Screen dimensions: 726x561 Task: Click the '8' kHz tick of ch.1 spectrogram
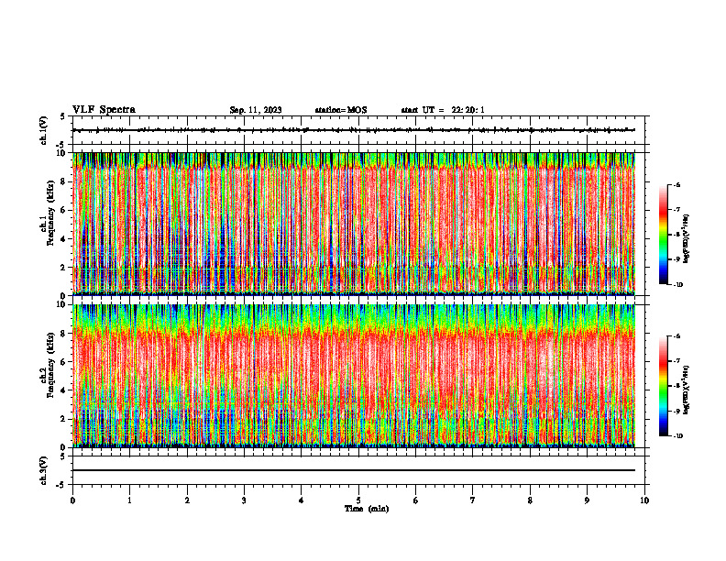click(x=64, y=181)
